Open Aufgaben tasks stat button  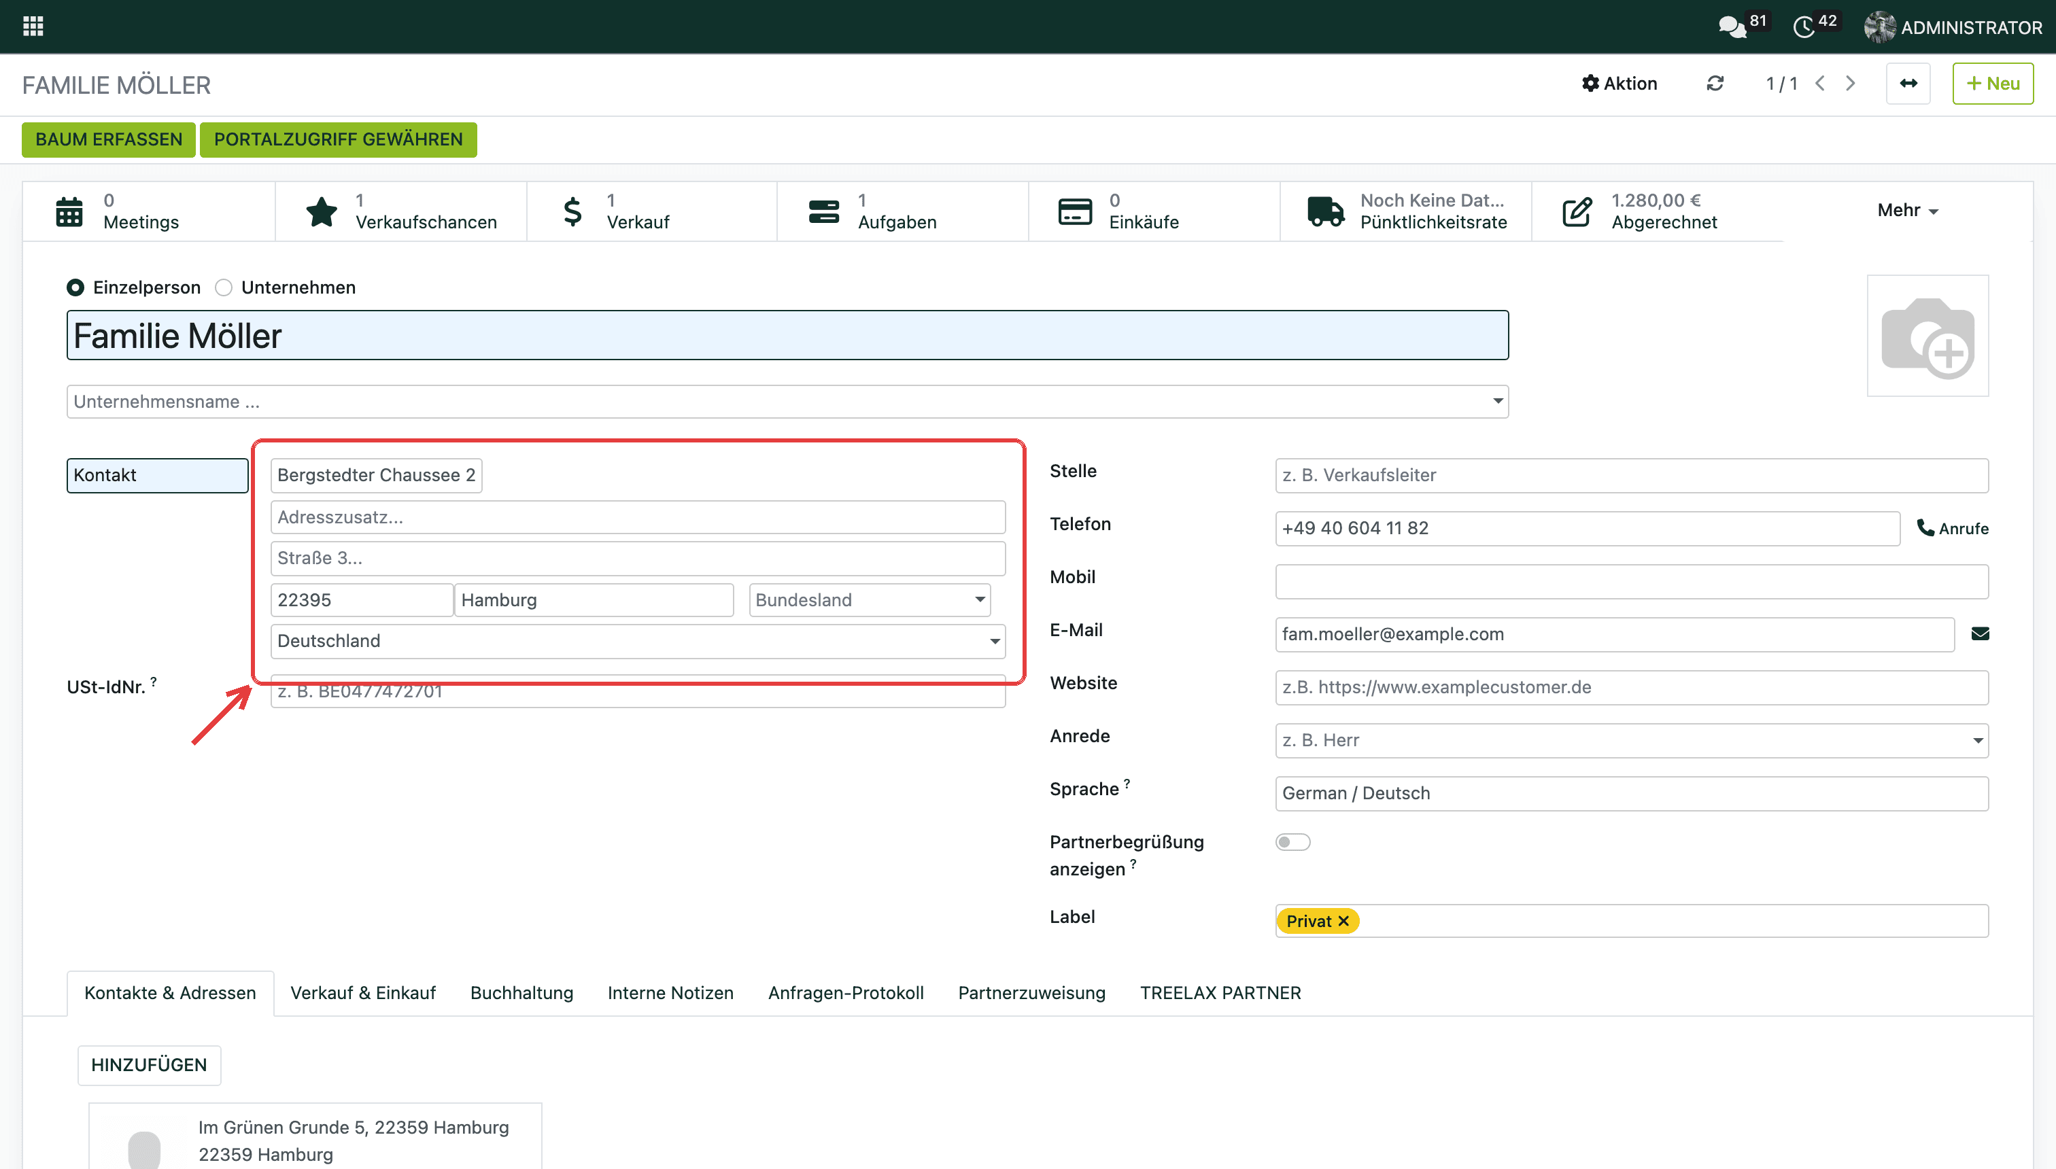904,211
